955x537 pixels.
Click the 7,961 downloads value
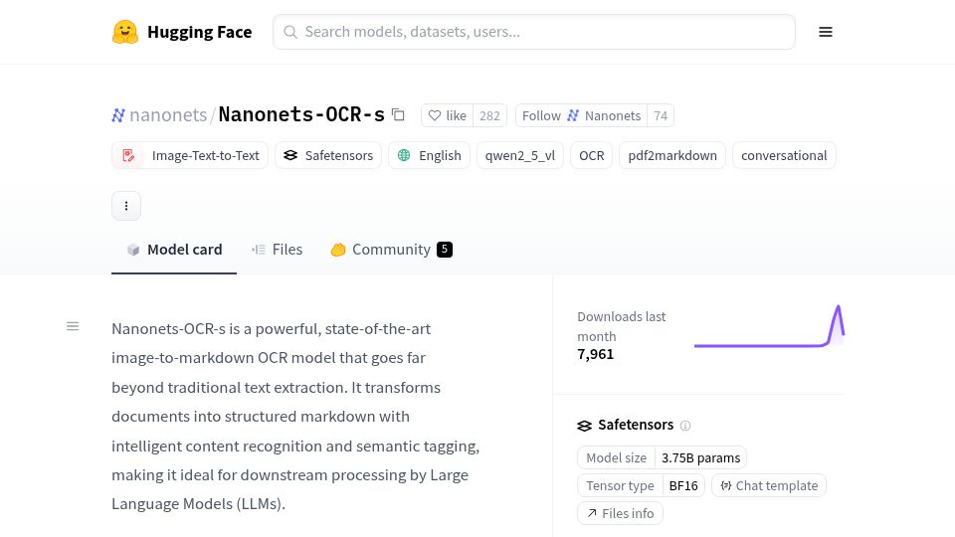(596, 354)
